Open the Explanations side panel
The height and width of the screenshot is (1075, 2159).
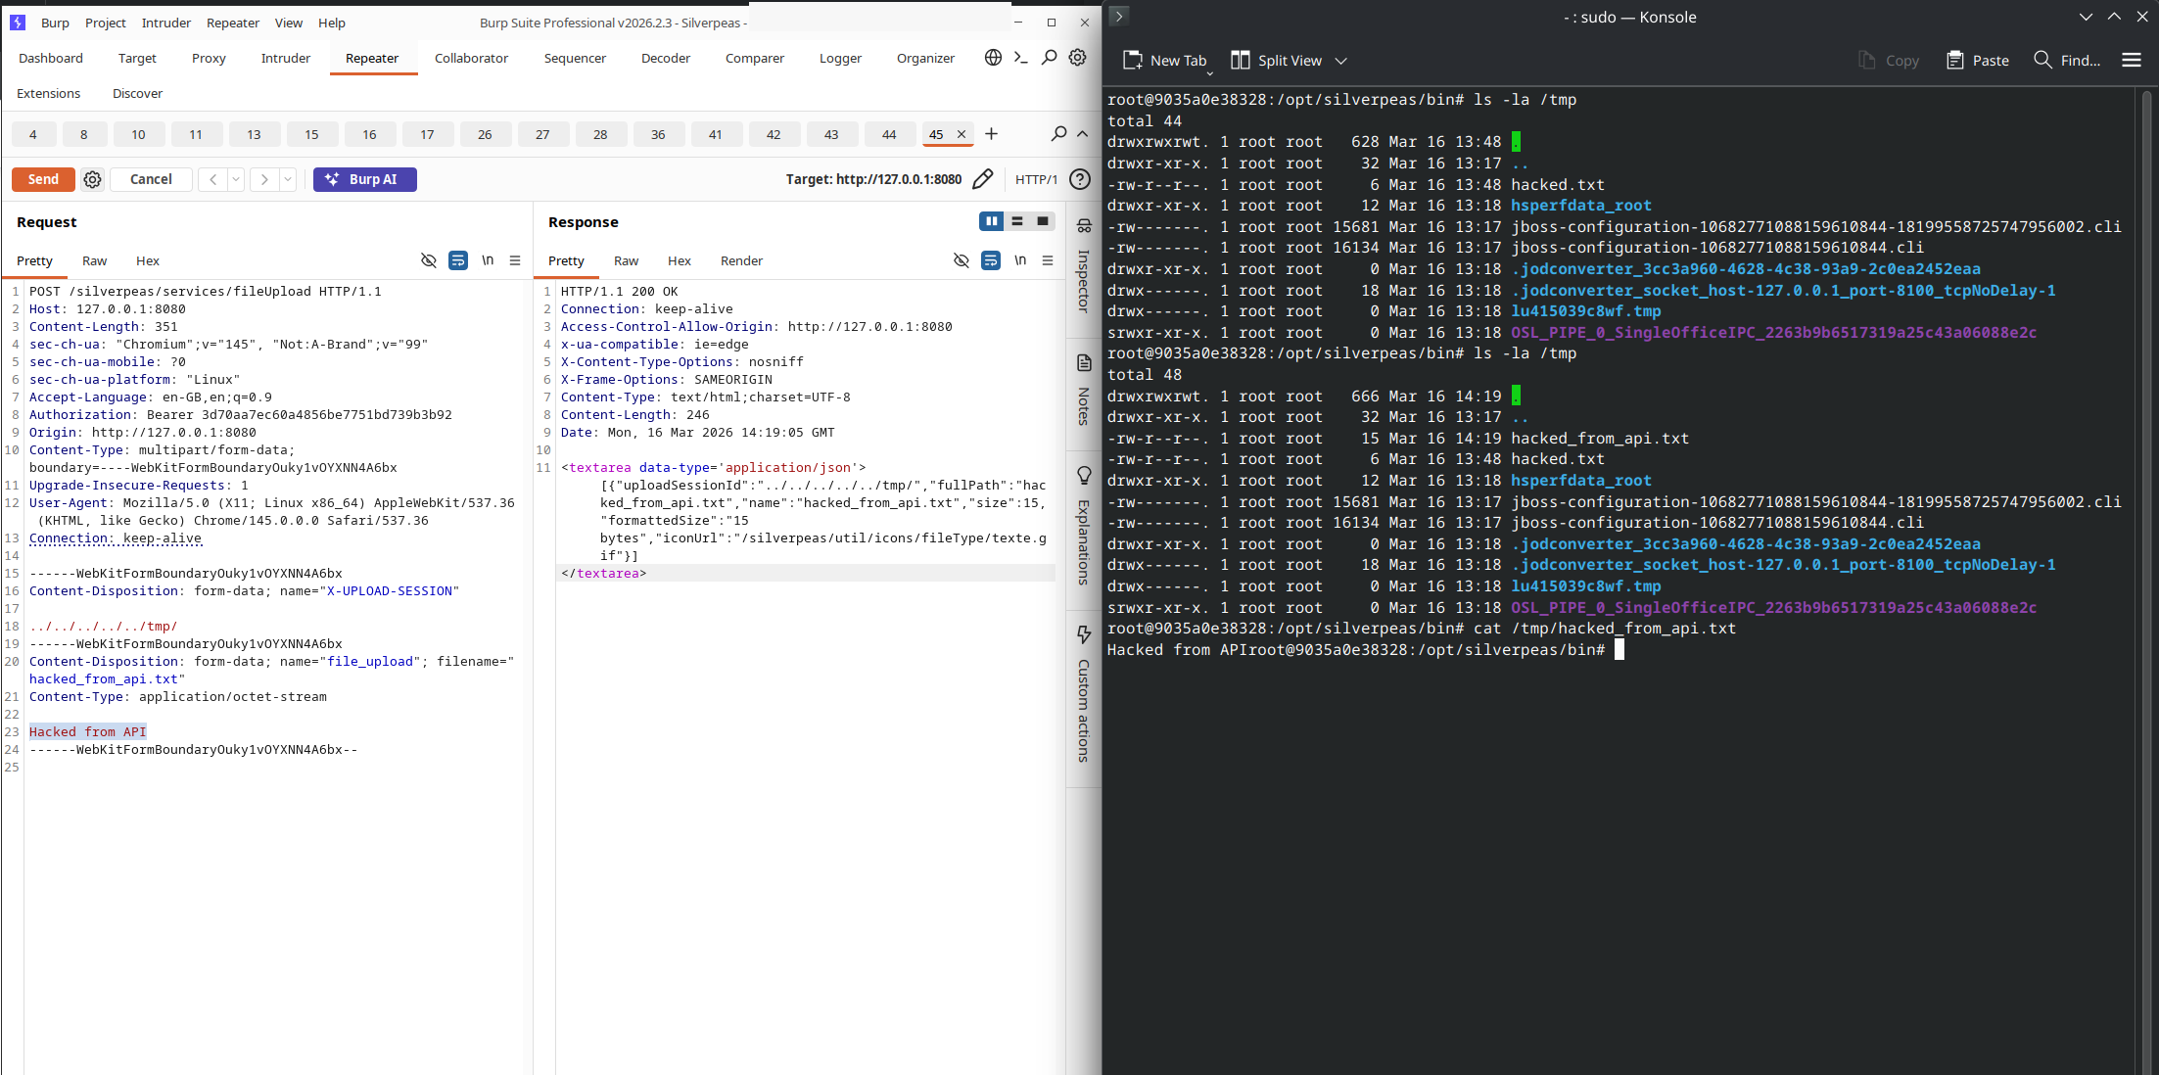pyautogui.click(x=1084, y=527)
